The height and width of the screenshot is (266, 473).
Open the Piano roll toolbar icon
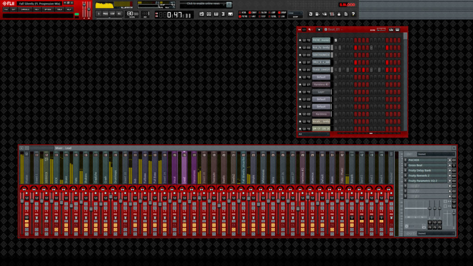coord(216,15)
